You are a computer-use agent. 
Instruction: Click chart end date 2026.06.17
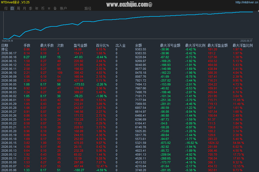[246, 41]
